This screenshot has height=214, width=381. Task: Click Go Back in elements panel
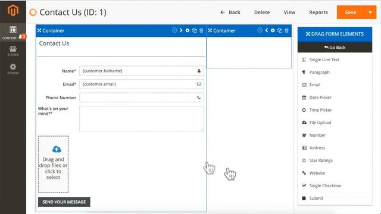(x=335, y=48)
